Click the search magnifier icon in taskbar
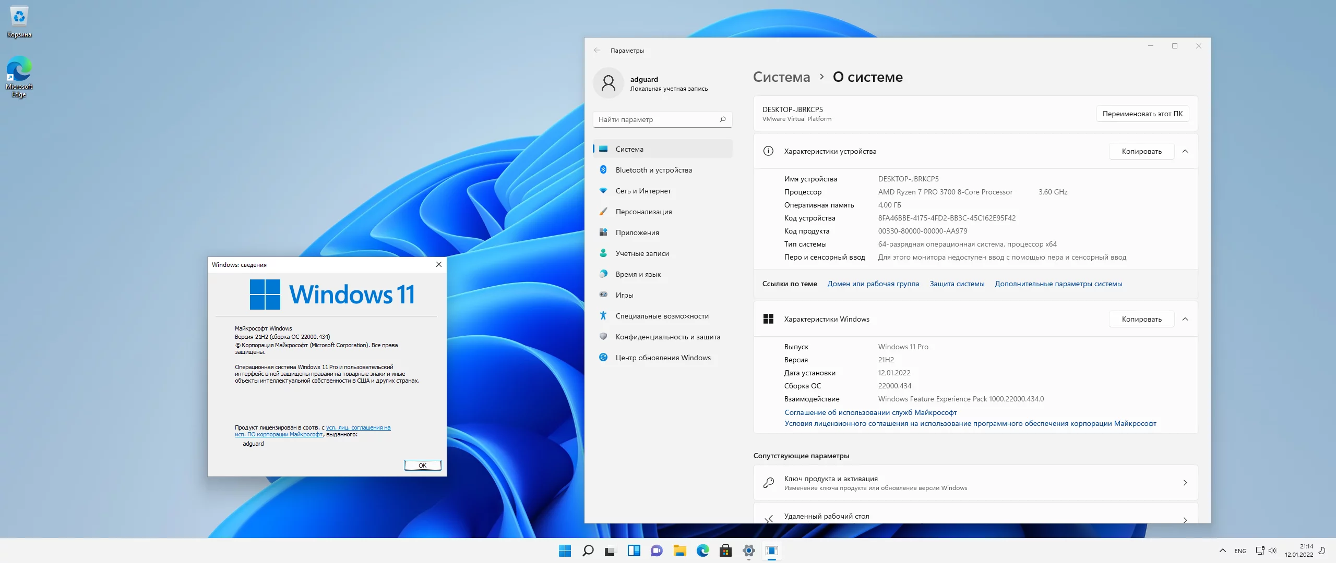The image size is (1336, 563). pos(588,550)
